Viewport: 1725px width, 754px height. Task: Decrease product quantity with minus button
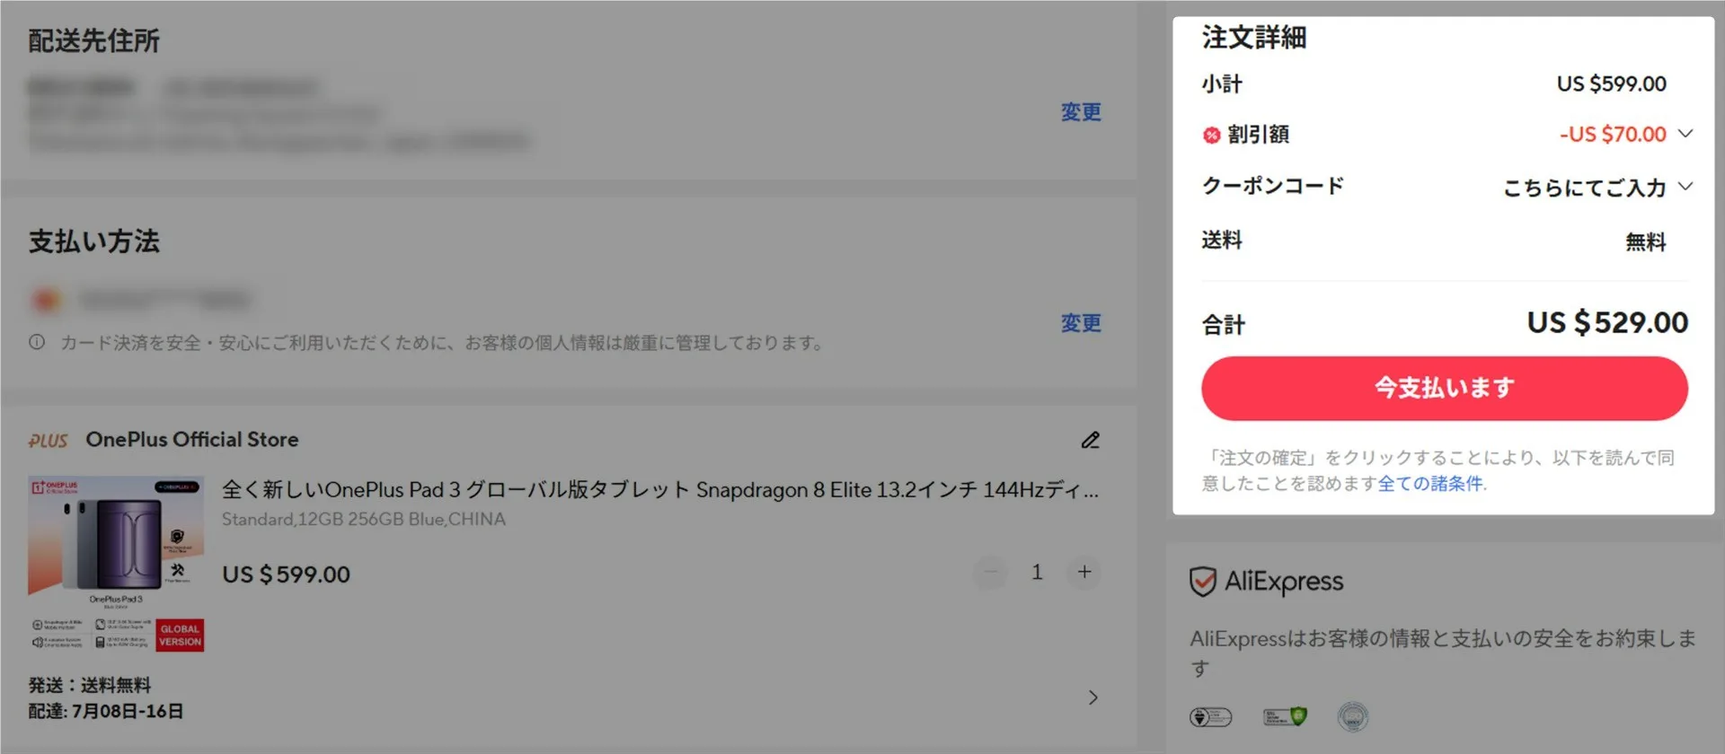tap(990, 572)
